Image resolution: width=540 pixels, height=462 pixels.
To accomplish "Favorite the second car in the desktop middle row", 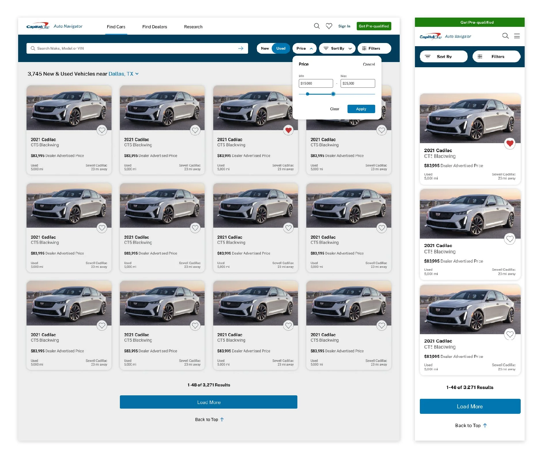I will point(195,228).
